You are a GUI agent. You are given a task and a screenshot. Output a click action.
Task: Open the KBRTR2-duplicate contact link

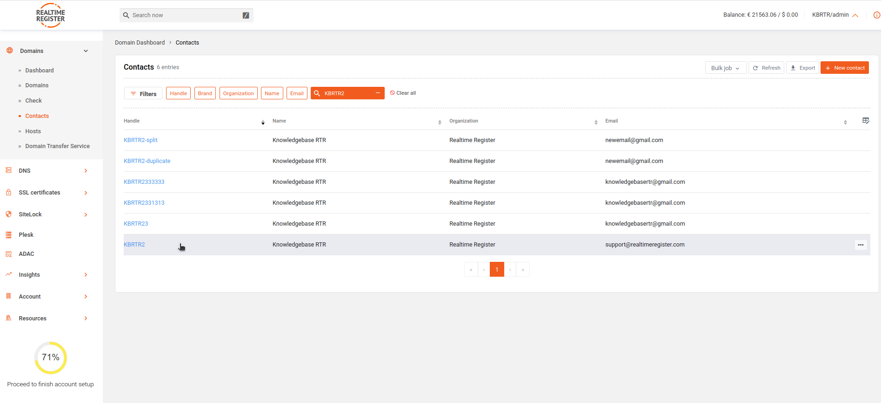pyautogui.click(x=147, y=161)
